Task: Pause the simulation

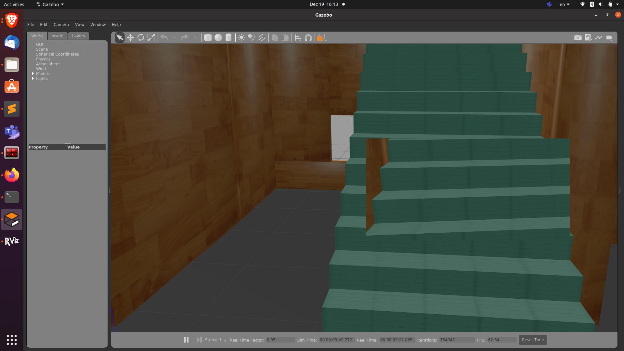Action: point(186,340)
